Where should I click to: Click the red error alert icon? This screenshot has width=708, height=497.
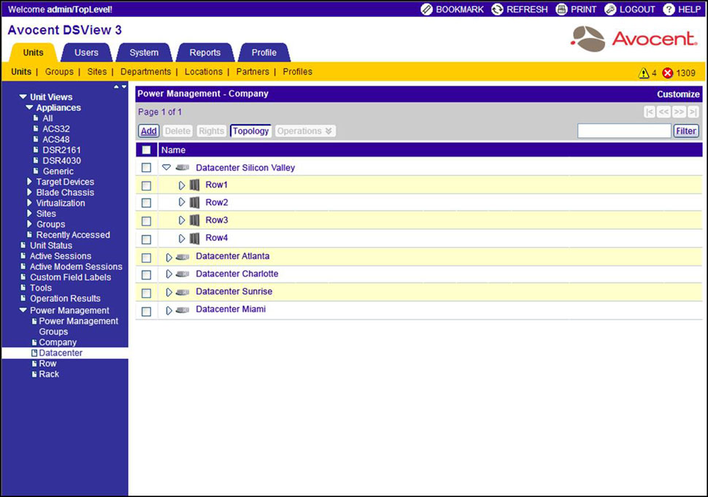point(667,73)
